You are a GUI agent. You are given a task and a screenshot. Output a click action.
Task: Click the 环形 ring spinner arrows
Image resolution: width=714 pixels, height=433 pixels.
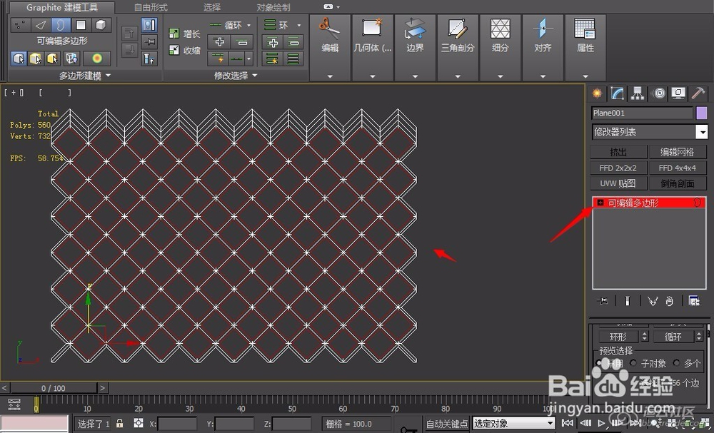[x=644, y=337]
